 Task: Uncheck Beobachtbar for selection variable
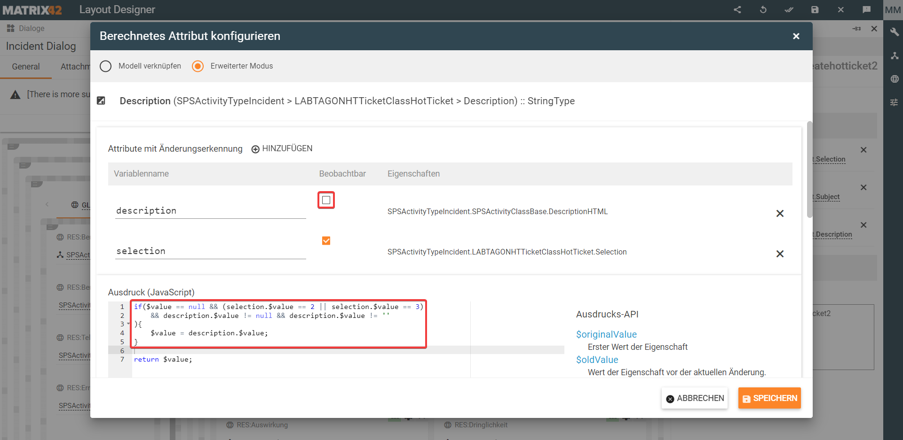tap(326, 240)
